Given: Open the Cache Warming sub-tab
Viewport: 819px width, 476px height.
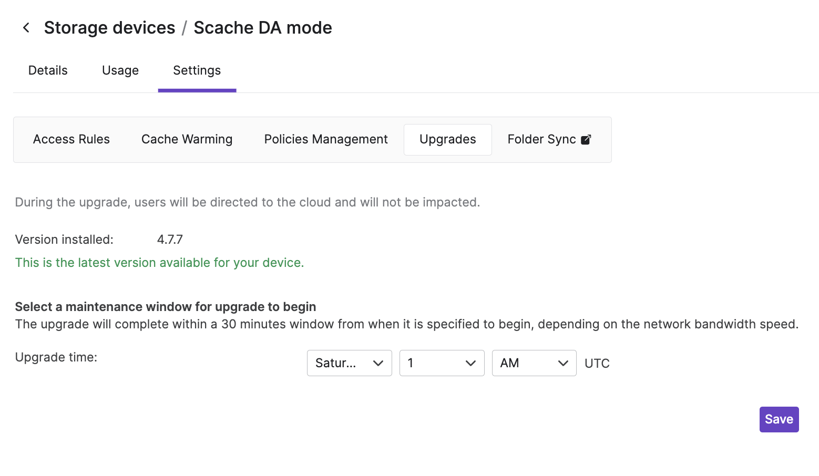Looking at the screenshot, I should click(x=187, y=139).
